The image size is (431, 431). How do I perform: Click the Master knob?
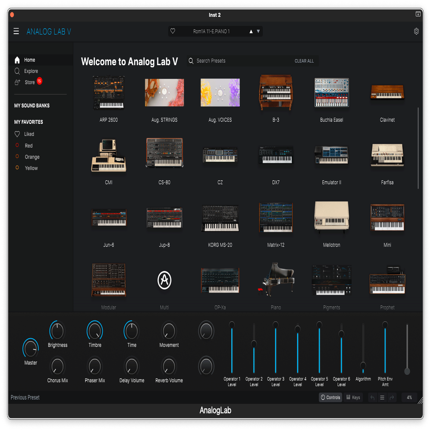pyautogui.click(x=31, y=348)
